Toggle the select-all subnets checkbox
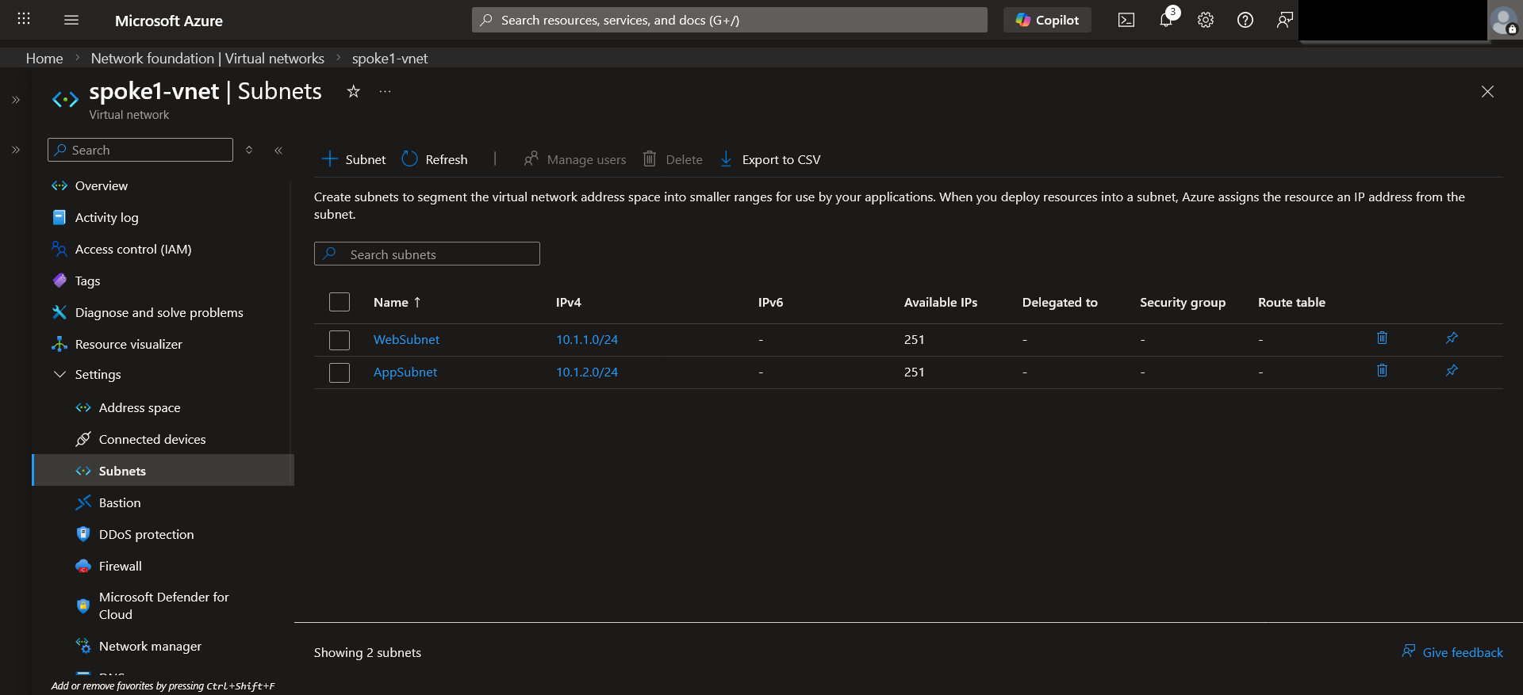The width and height of the screenshot is (1523, 695). [x=340, y=302]
